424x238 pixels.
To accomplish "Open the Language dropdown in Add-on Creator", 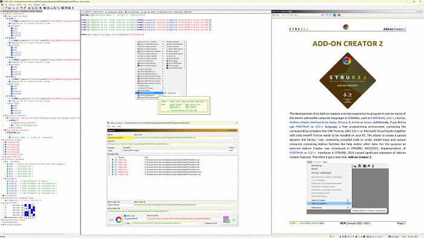I will click(114, 150).
